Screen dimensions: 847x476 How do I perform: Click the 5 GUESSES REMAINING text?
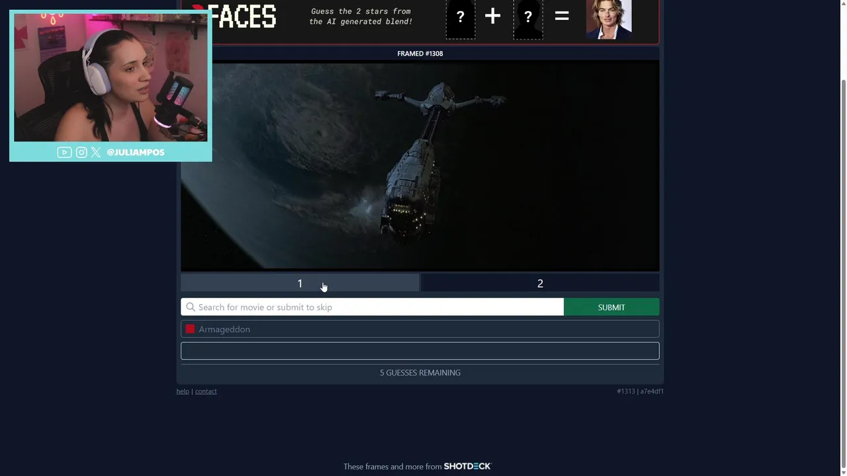(x=420, y=373)
